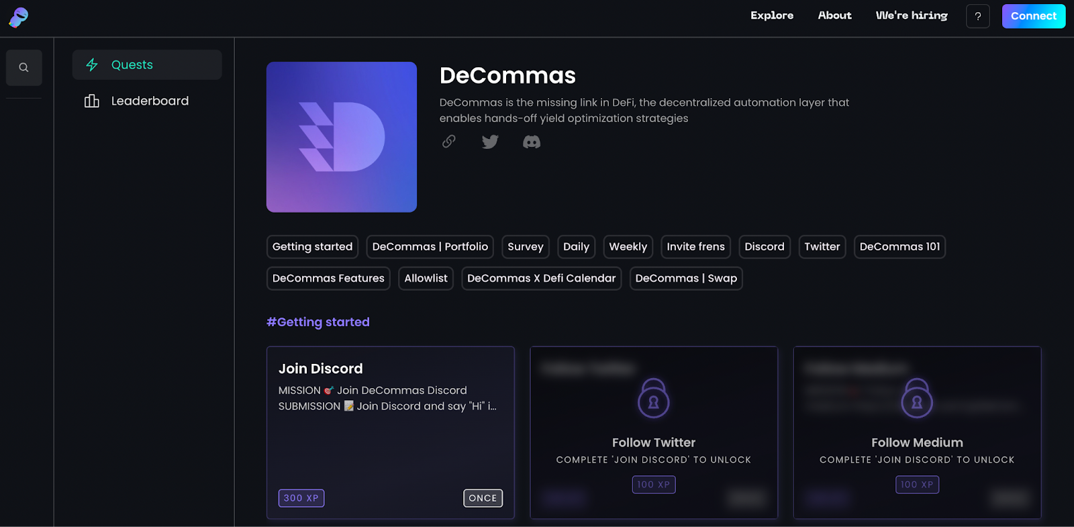Click the unlock requirement text under Follow Twitter

[654, 460]
